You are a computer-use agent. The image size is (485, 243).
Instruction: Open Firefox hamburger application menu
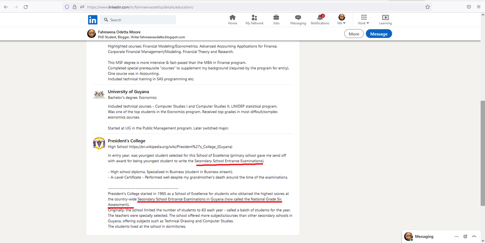479,7
